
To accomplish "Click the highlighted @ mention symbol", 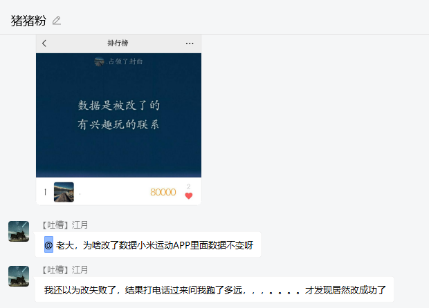I will coord(48,245).
